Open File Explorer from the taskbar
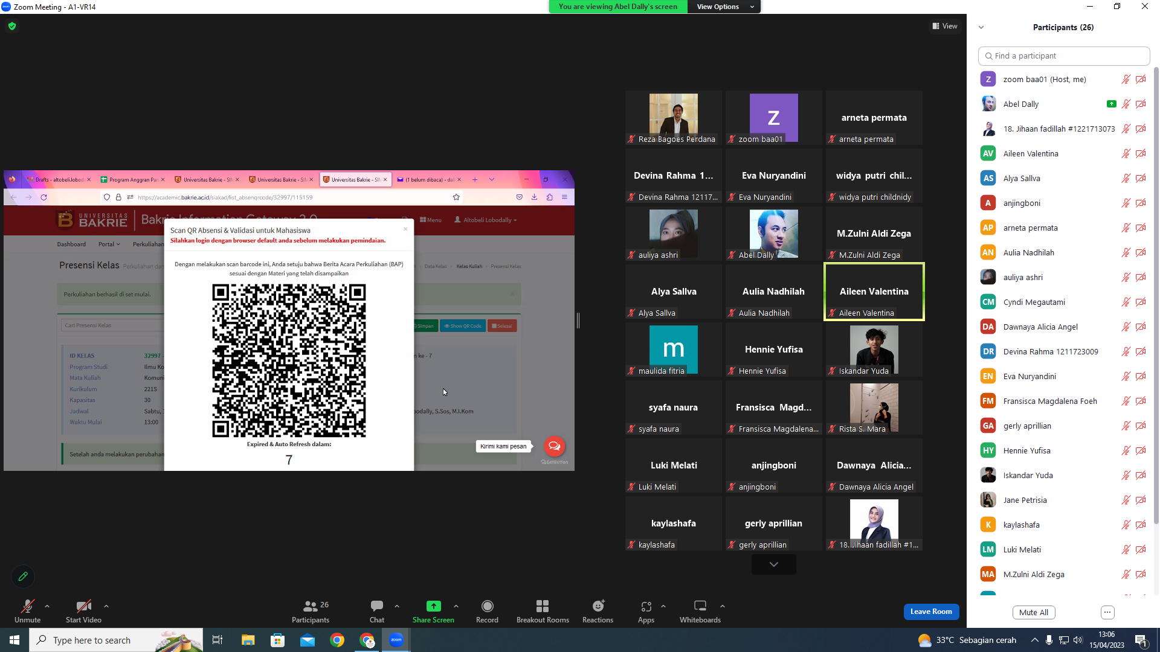Screen dimensions: 1160x652 (248, 640)
